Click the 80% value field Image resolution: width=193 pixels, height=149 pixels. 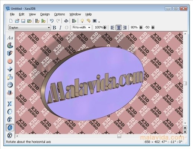tap(135, 27)
